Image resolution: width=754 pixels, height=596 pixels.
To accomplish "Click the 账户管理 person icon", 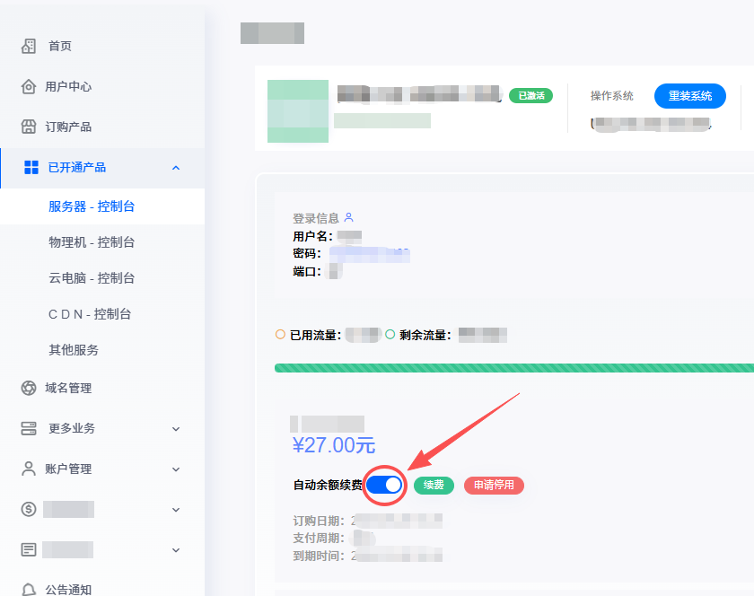I will point(29,469).
